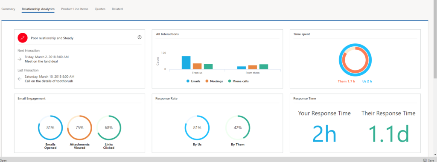Click the 'Open' status text
Screen dimensions: 437x162
3,160
